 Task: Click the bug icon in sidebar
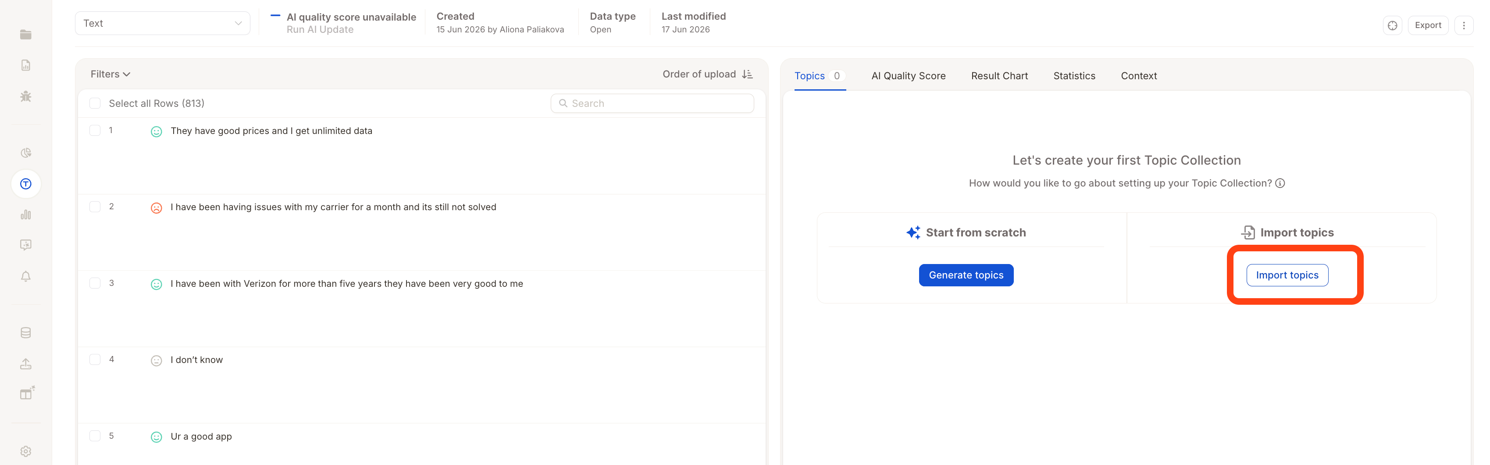tap(25, 96)
